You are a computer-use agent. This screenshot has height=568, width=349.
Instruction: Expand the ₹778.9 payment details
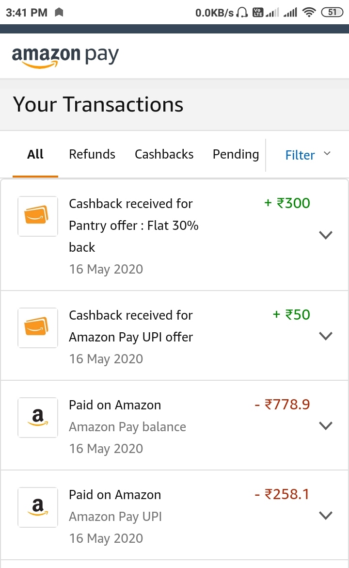pos(326,425)
